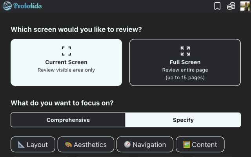Image resolution: width=251 pixels, height=157 pixels.
Task: Switch to the Comprehensive focus tab
Action: pos(68,120)
